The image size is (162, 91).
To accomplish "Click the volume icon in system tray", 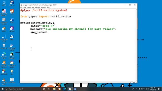I will pos(144,89).
